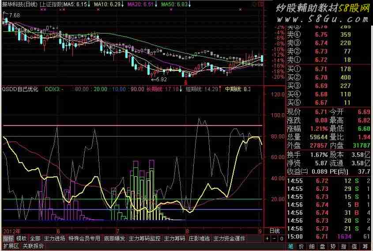Open the 庄影难逃 indicator tab
This screenshot has height=251, width=373.
click(199, 238)
